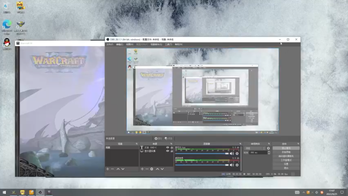The width and height of the screenshot is (348, 196).
Task: Undock the Controls panel via header icon
Action: point(298,144)
